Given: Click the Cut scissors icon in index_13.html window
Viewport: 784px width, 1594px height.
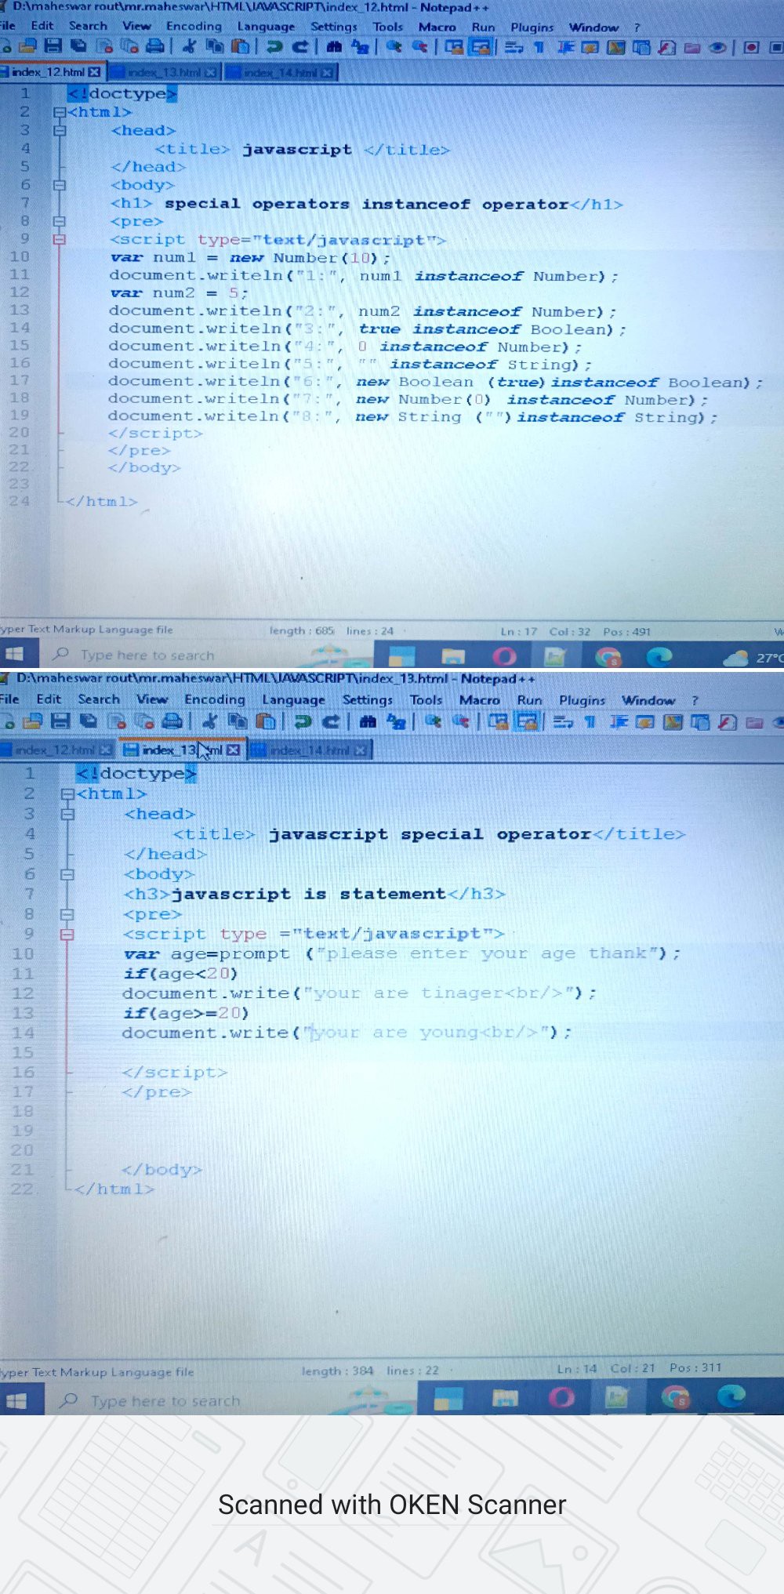Looking at the screenshot, I should pos(209,721).
